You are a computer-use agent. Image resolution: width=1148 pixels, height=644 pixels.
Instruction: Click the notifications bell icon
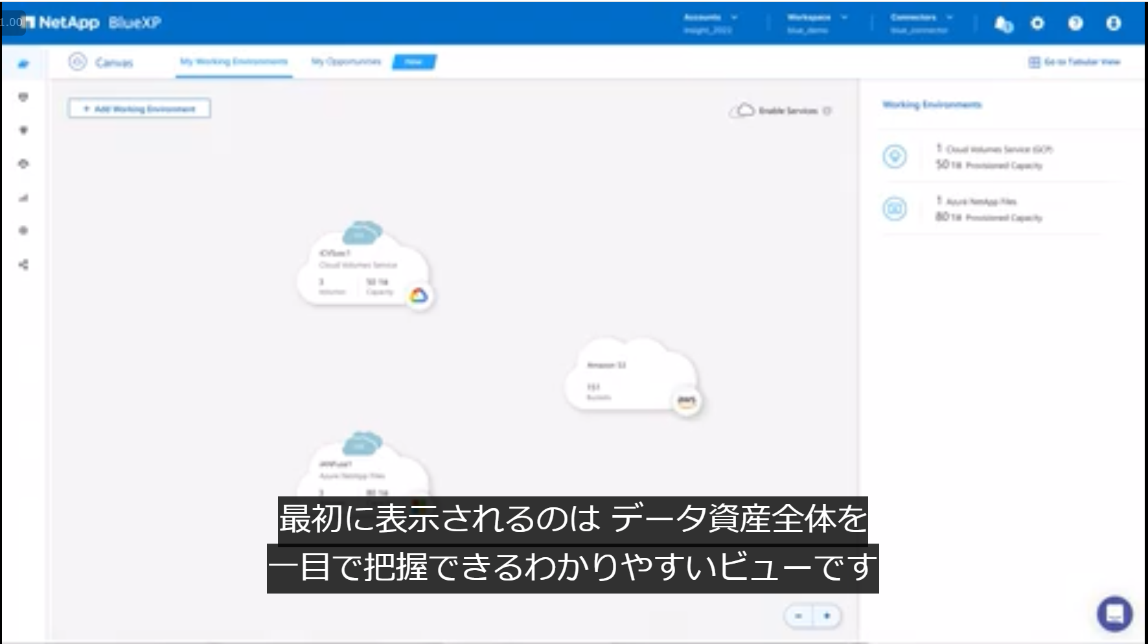pyautogui.click(x=1003, y=24)
